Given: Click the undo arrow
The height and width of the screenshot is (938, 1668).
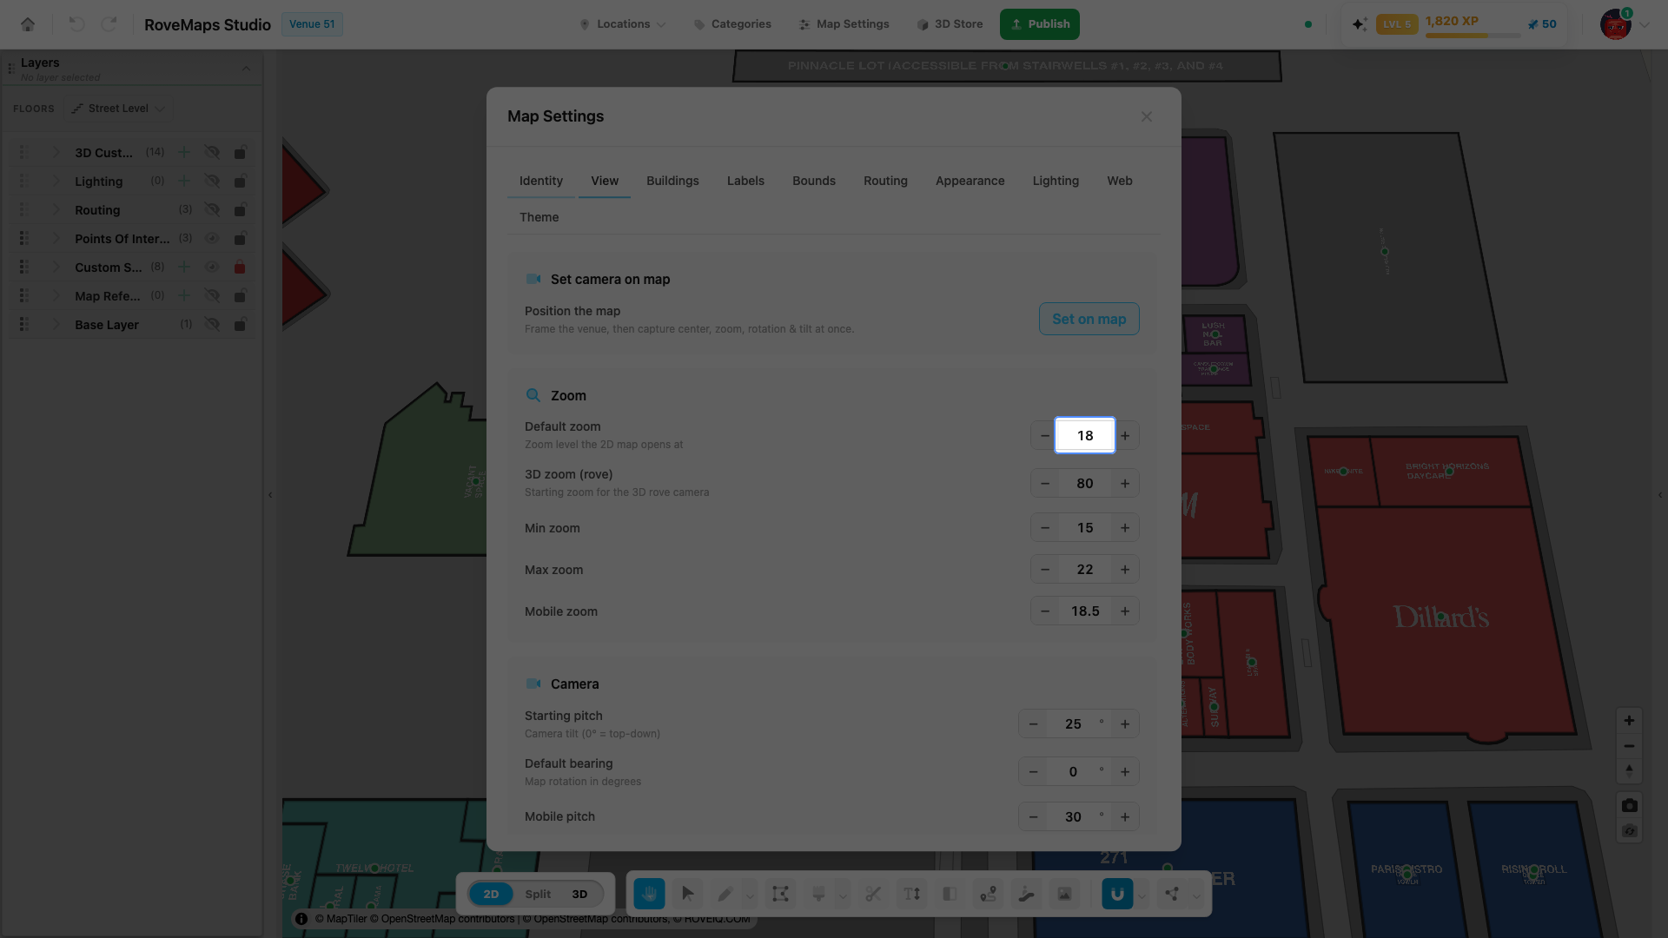Looking at the screenshot, I should [76, 24].
